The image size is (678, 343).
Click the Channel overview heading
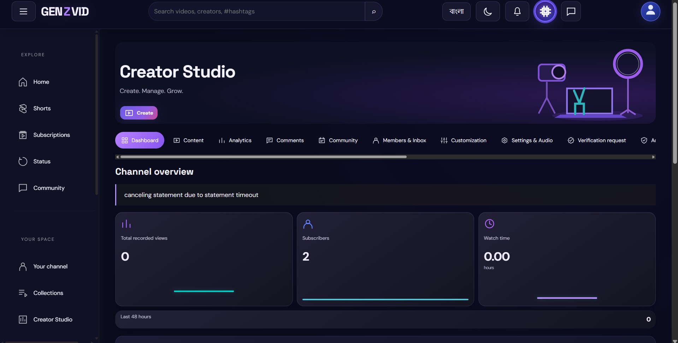[154, 171]
